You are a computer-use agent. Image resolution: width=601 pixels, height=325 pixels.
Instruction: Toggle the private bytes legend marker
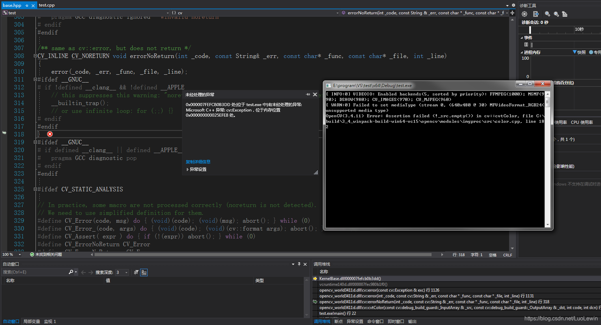click(591, 52)
